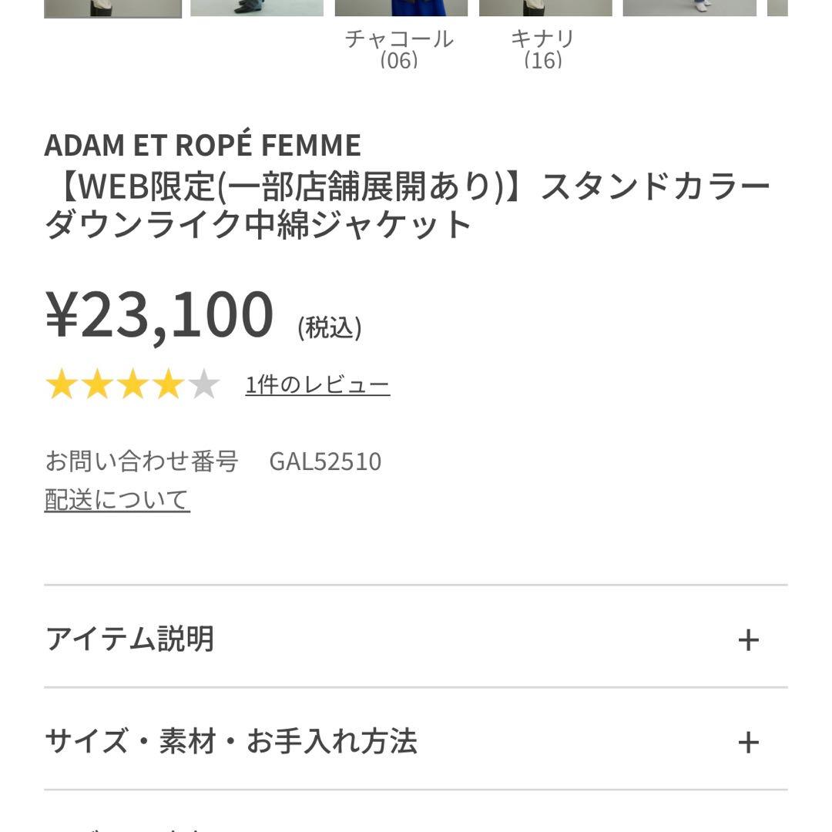
Task: Select the thumbnail above the キナリ label
Action: point(545,8)
